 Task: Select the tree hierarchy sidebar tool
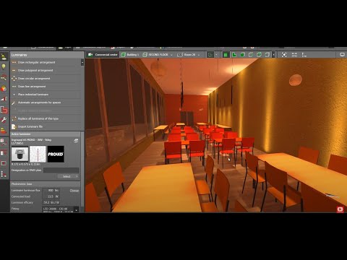4,174
